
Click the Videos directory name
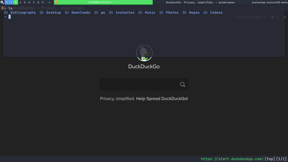216,13
